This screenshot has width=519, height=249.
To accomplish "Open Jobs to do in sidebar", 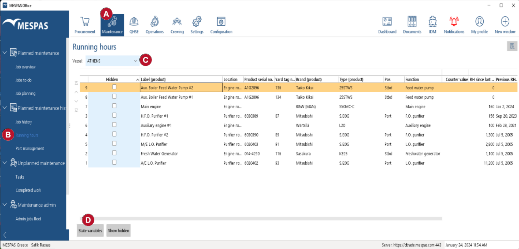I will point(24,80).
